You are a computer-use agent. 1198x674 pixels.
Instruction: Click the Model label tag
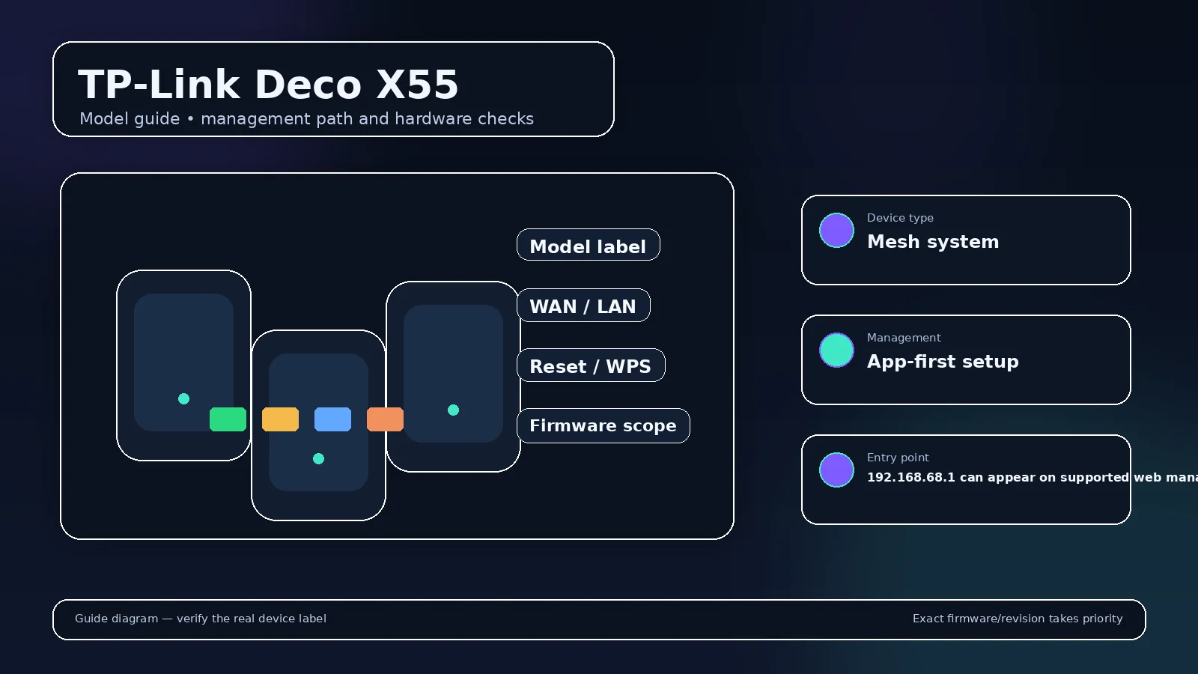588,245
